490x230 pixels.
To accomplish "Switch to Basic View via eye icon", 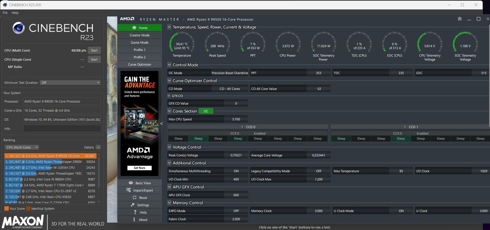I will [x=131, y=183].
